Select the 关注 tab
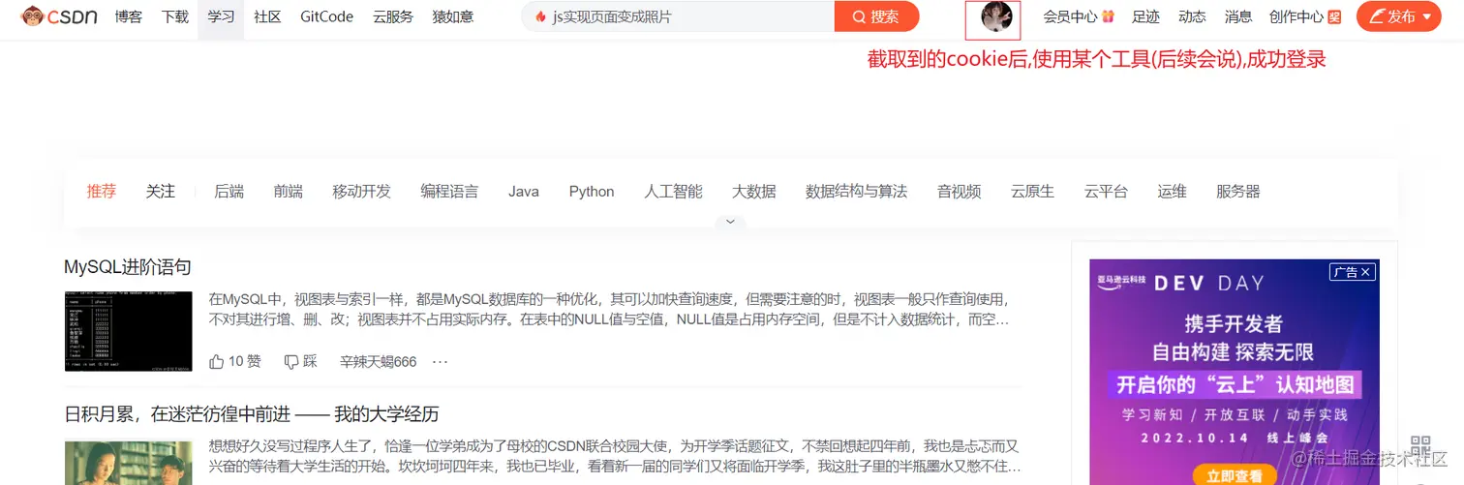Viewport: 1464px width, 485px height. (161, 192)
